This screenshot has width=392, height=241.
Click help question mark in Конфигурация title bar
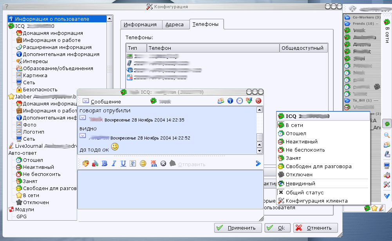point(7,7)
